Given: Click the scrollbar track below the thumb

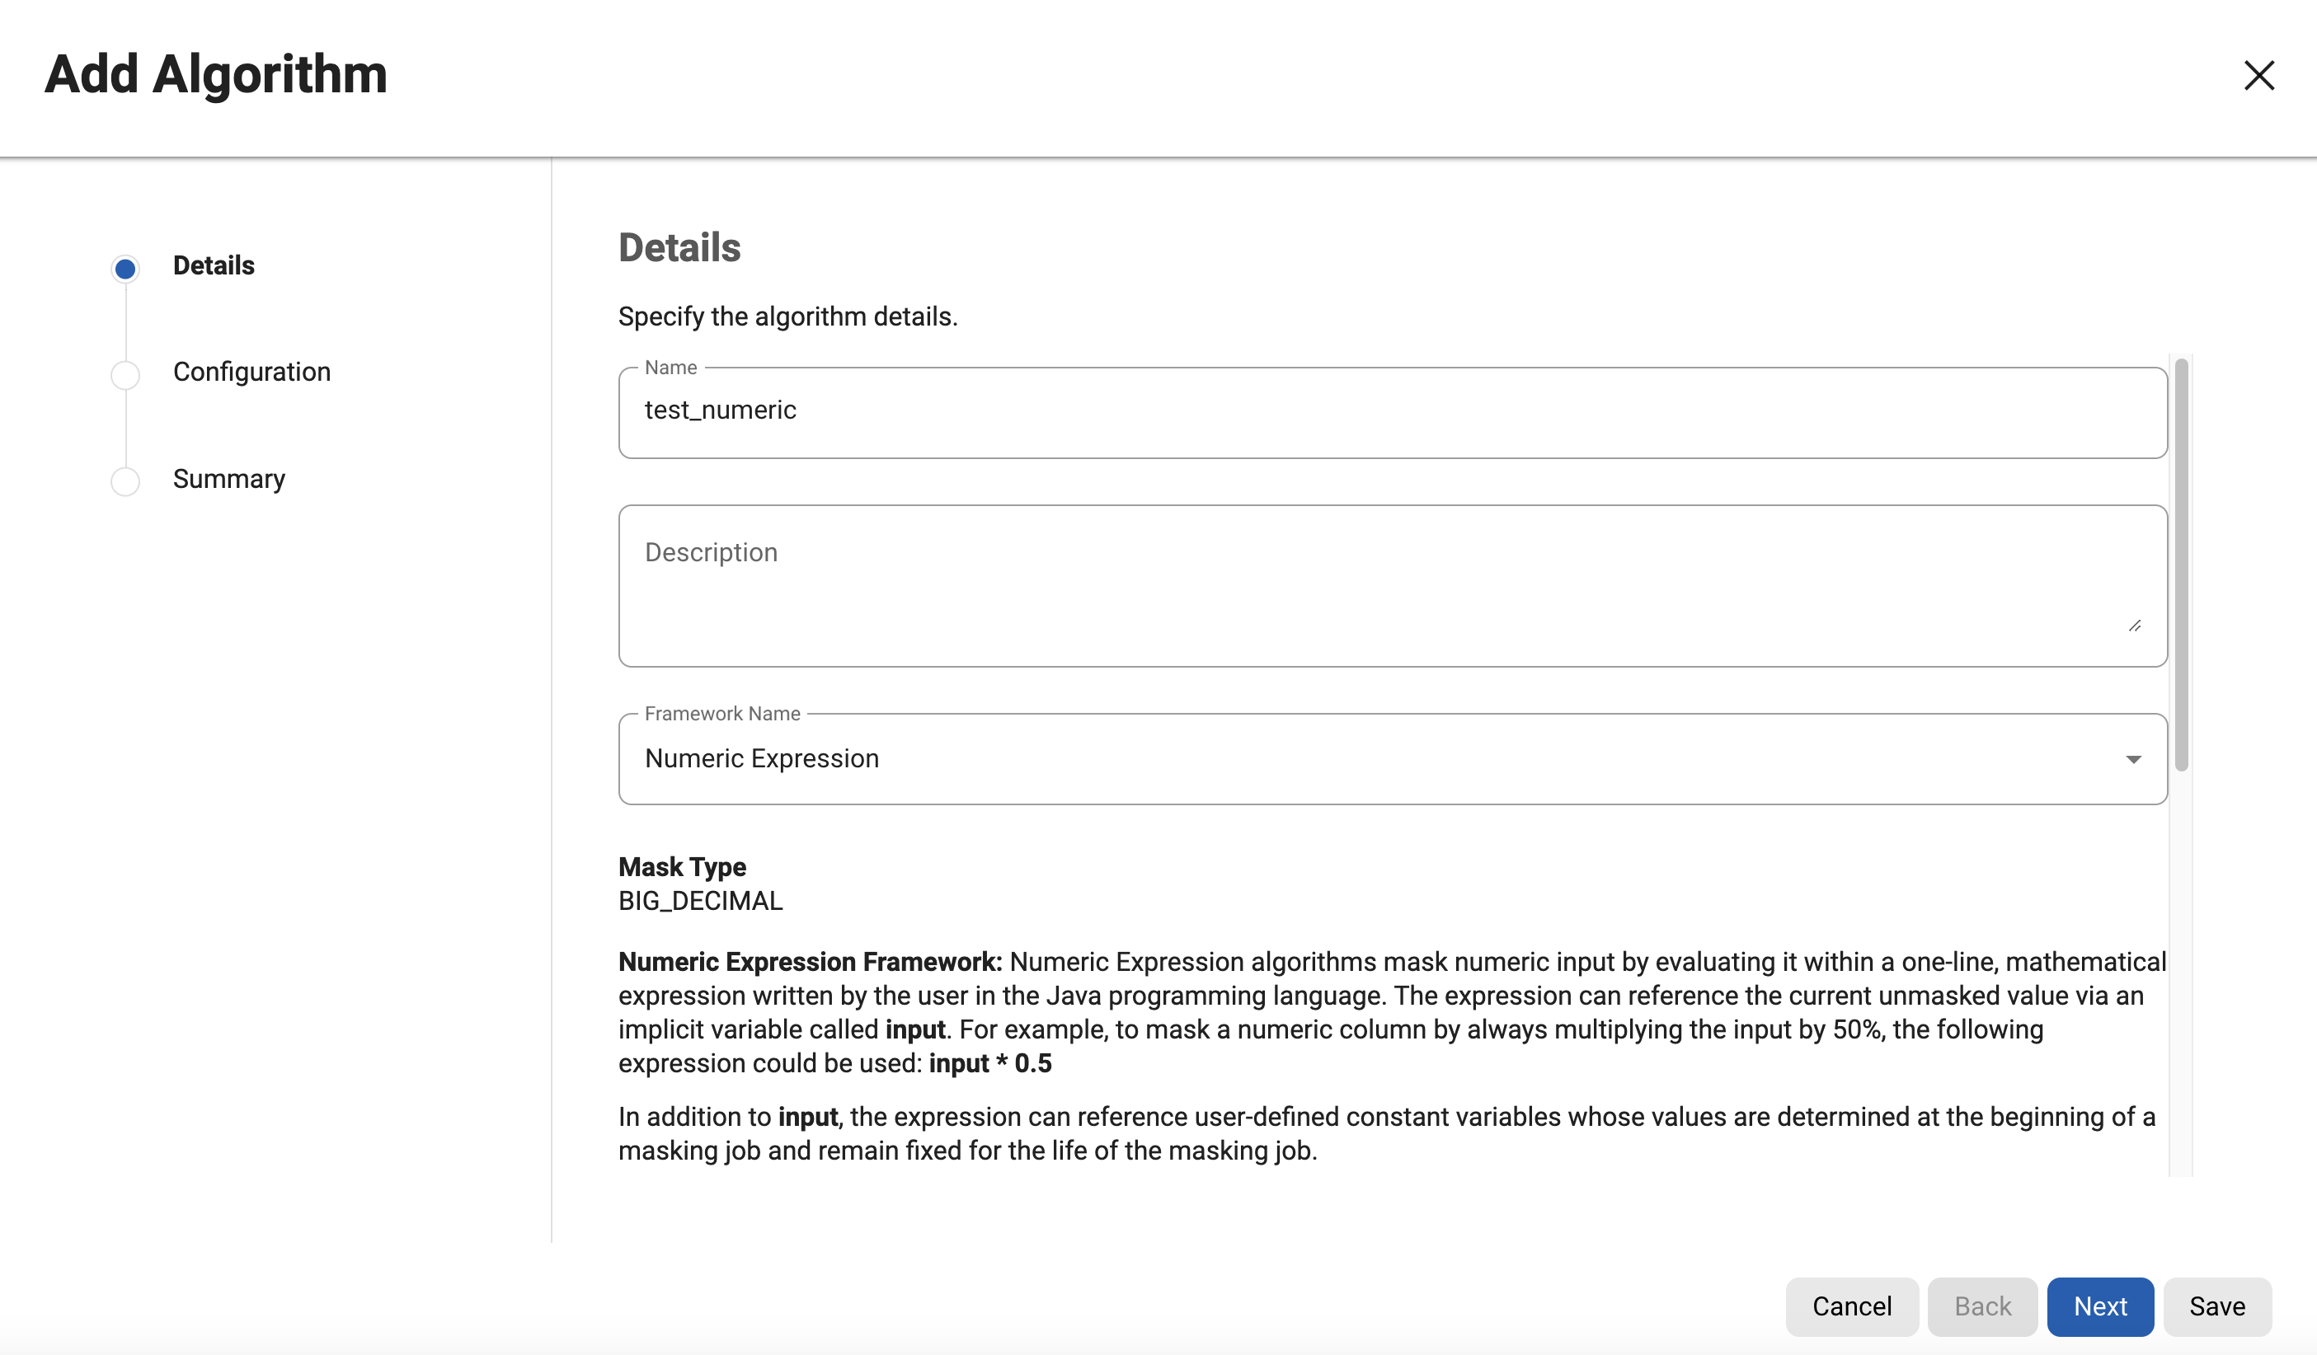Looking at the screenshot, I should [2180, 974].
